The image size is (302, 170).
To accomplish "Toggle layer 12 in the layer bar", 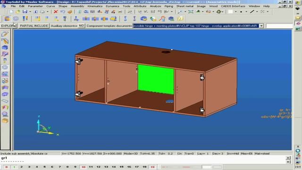I will 99,167.
